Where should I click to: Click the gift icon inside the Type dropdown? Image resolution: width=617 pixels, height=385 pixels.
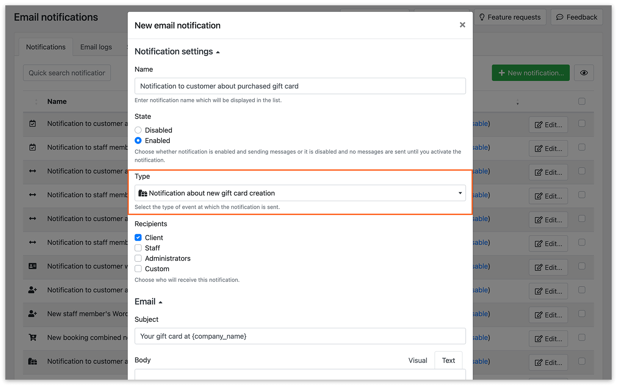(143, 193)
